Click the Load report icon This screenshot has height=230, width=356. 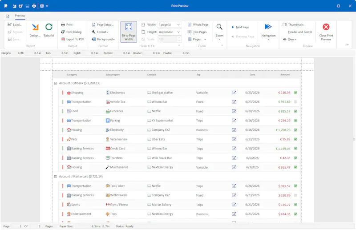coord(9,24)
